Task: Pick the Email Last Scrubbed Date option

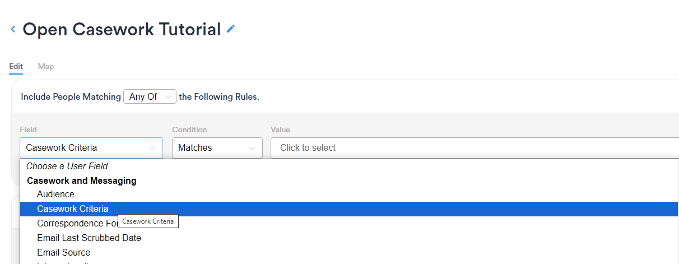Action: 89,238
